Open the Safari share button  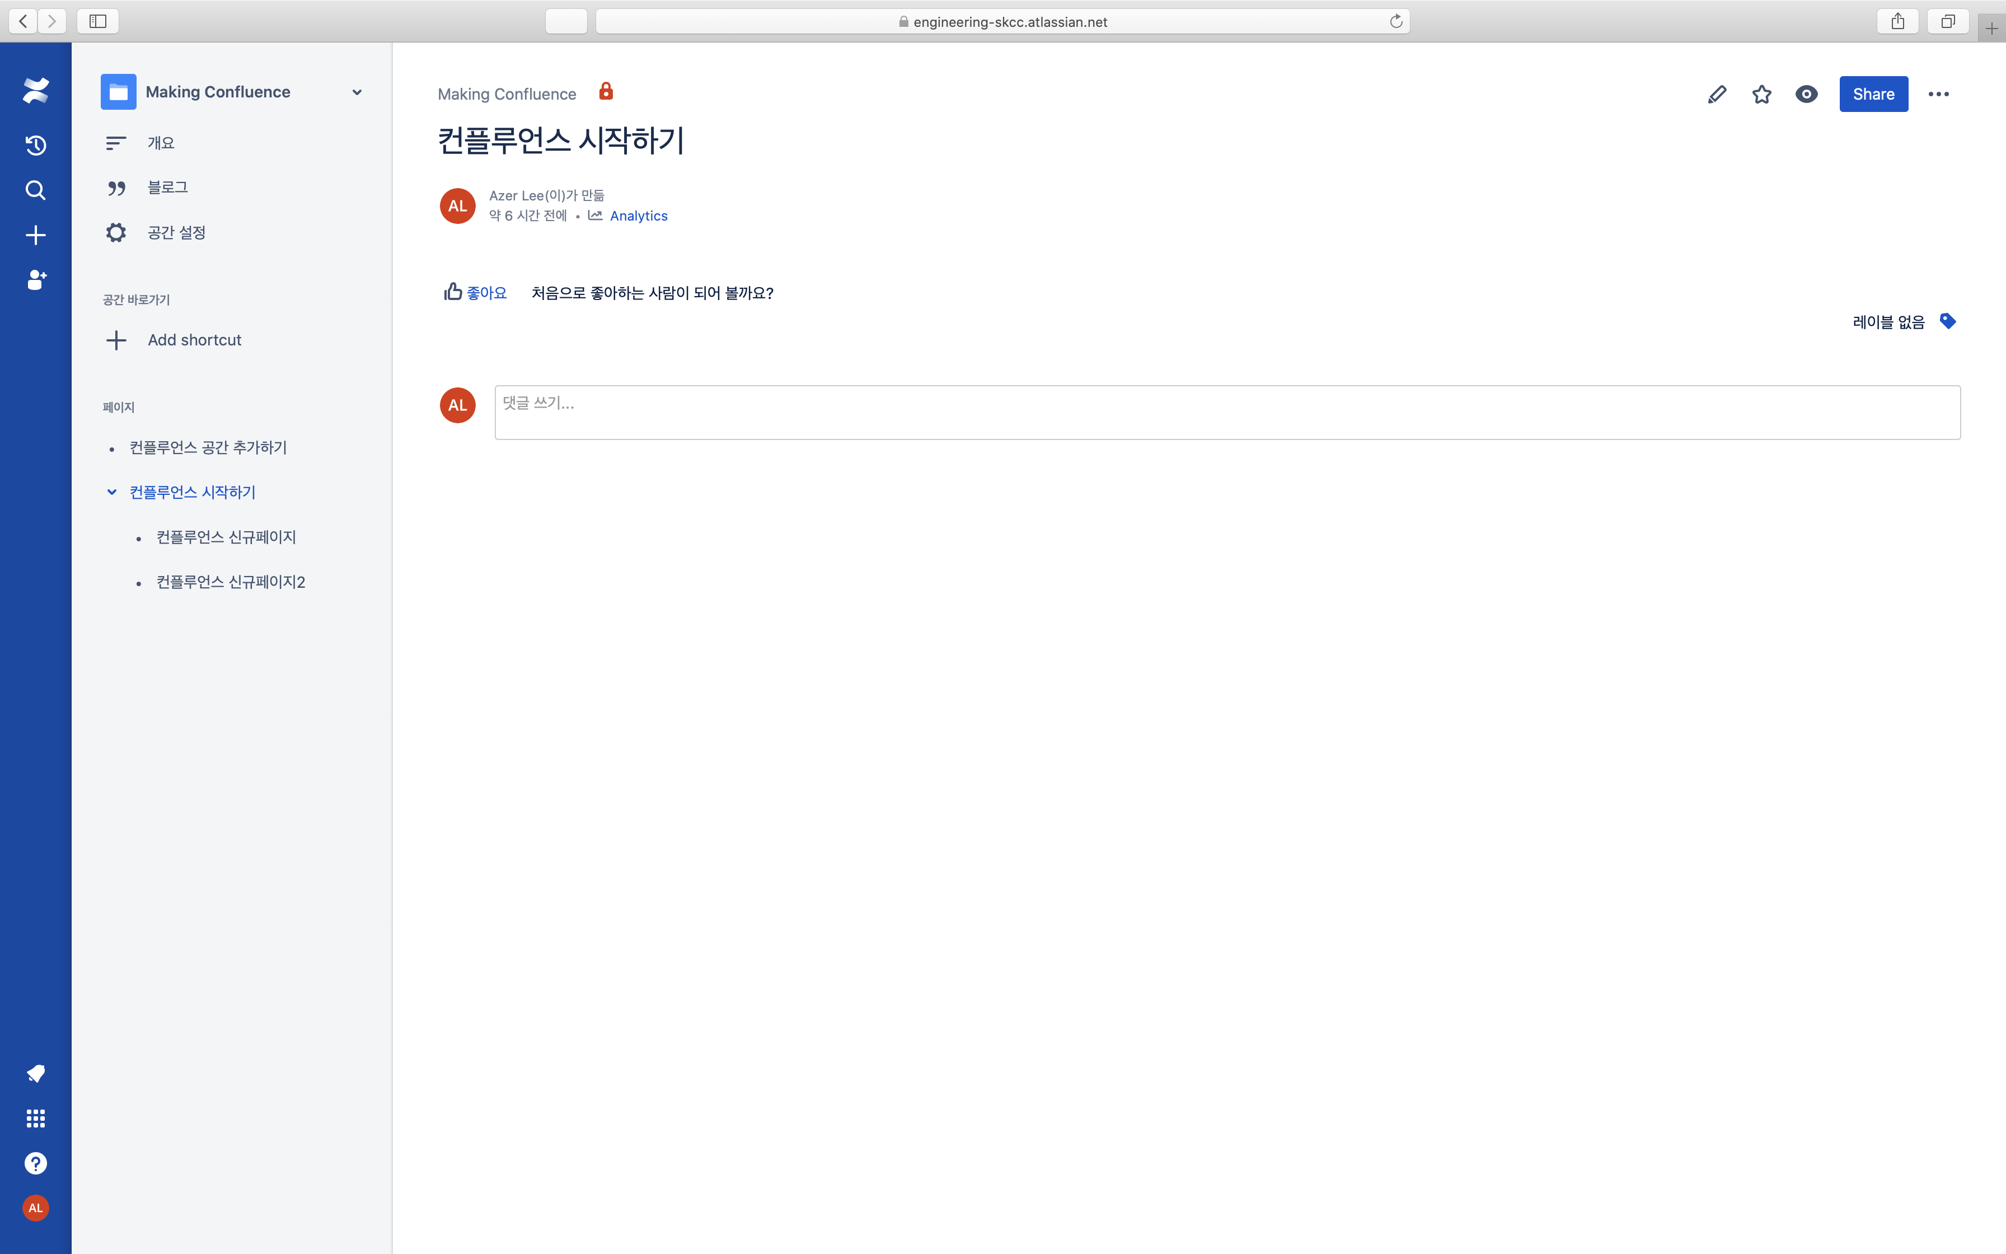coord(1897,21)
